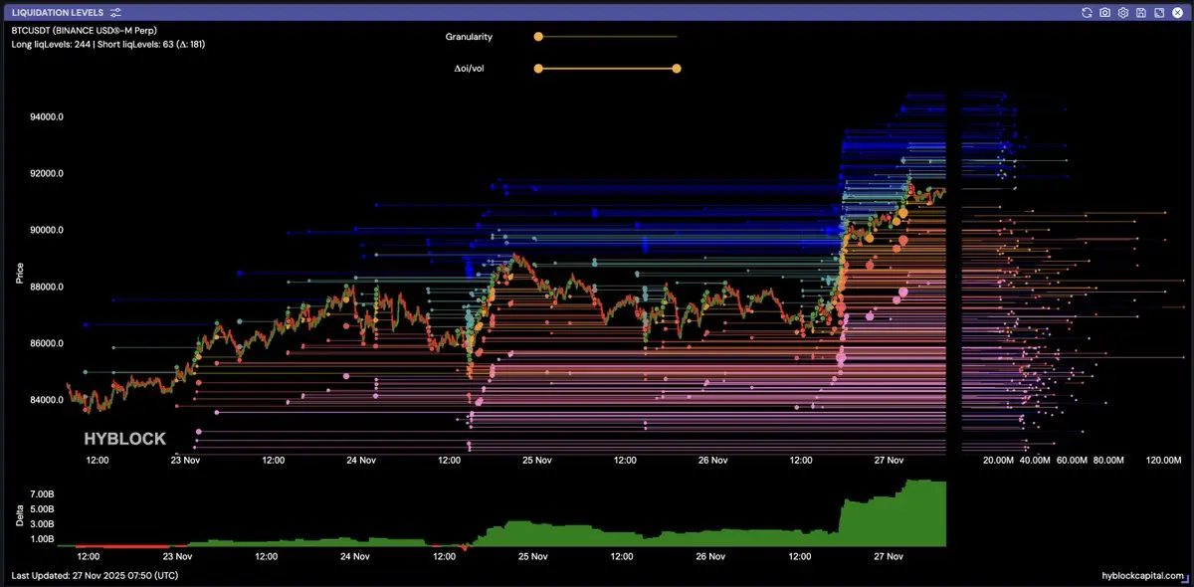
Task: Click the Granularity slider track
Action: pyautogui.click(x=607, y=37)
